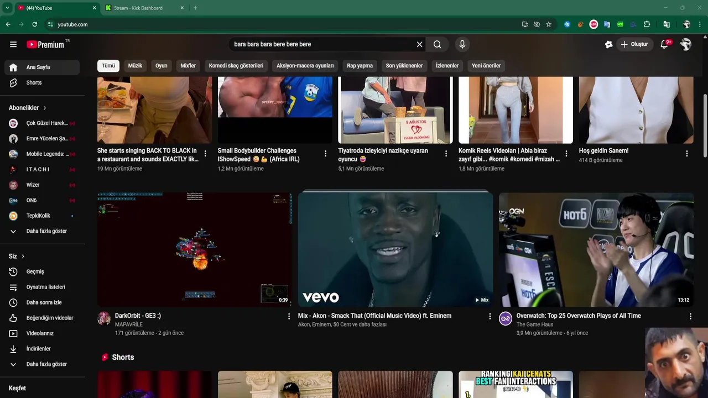708x398 pixels.
Task: Reload the page in Chrome
Action: [34, 24]
